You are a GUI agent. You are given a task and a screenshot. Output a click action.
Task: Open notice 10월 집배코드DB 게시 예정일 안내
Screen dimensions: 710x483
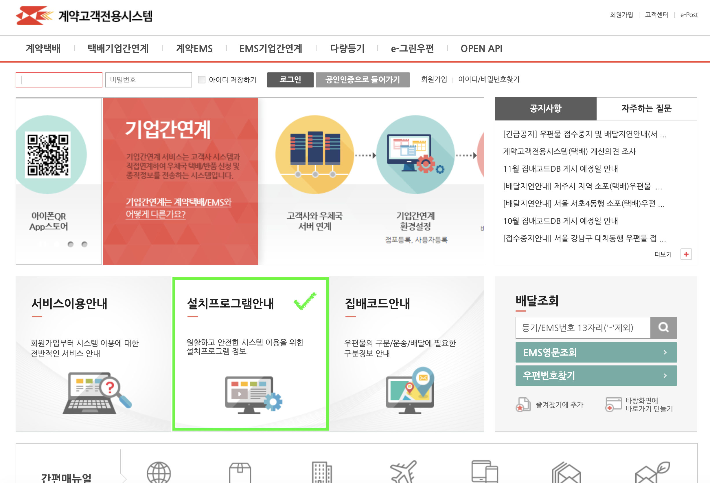tap(560, 221)
